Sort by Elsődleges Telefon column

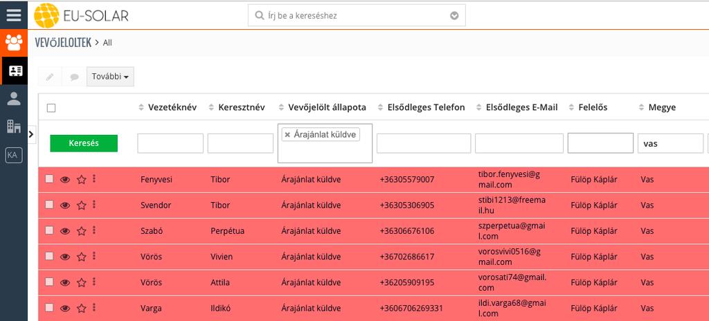(421, 108)
